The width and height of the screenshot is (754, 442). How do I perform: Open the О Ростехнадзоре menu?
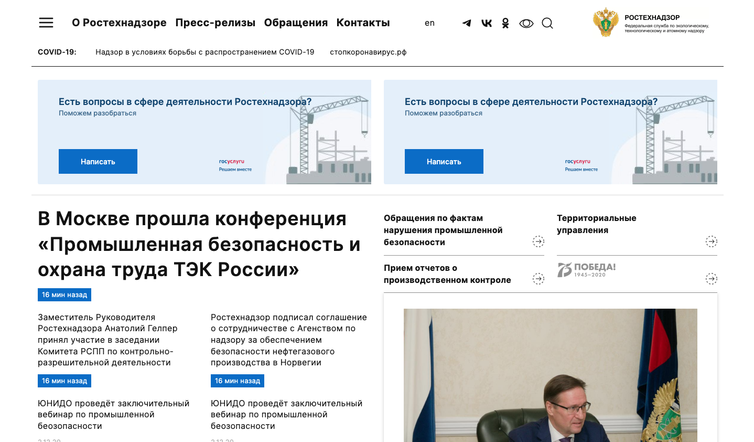(x=119, y=23)
